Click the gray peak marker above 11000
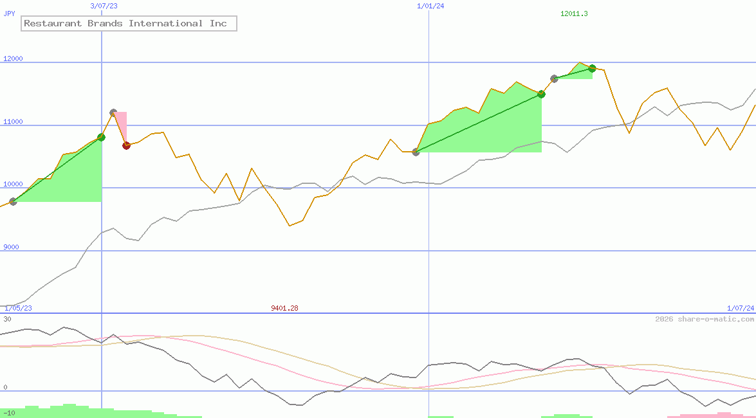The height and width of the screenshot is (418, 756). 113,111
